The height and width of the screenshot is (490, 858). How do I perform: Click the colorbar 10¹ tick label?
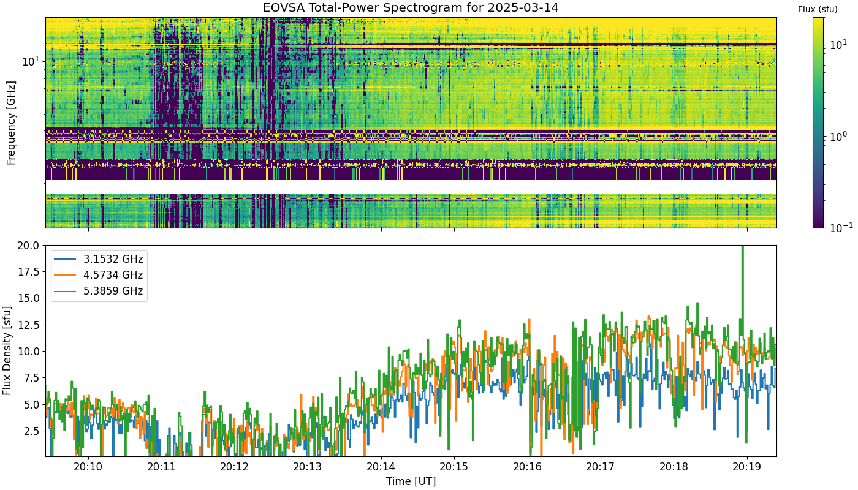pos(838,44)
